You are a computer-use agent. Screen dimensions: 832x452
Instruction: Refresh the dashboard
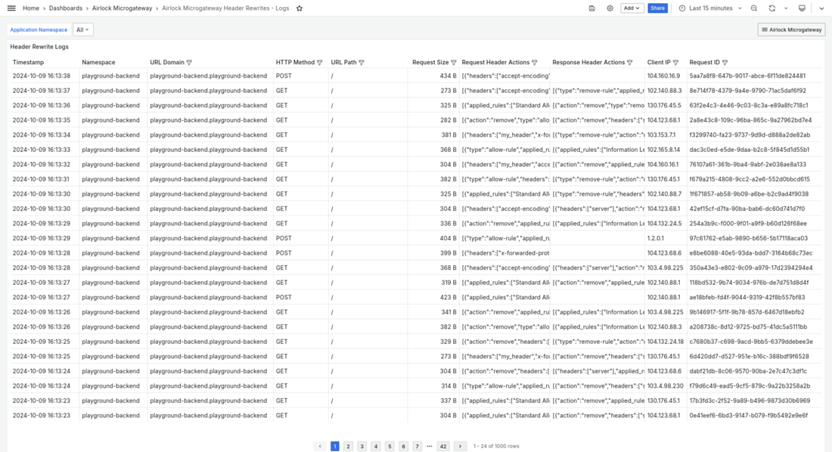[x=771, y=8]
